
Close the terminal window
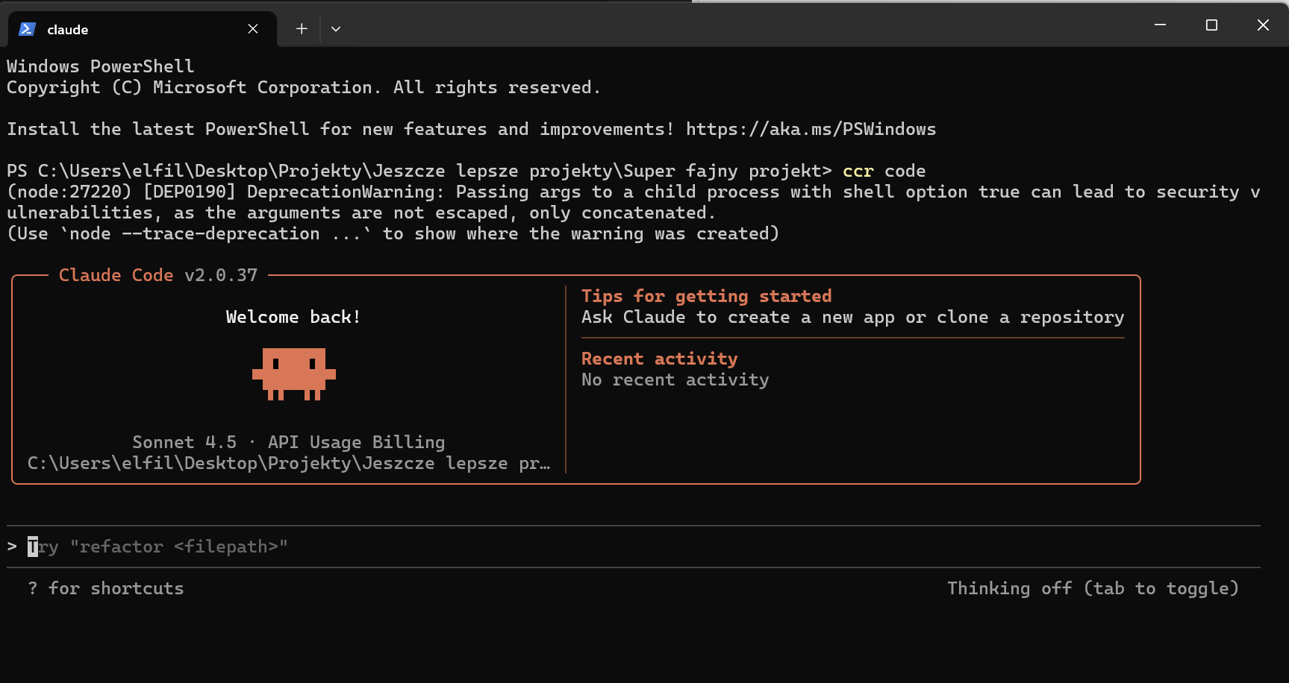coord(1263,25)
